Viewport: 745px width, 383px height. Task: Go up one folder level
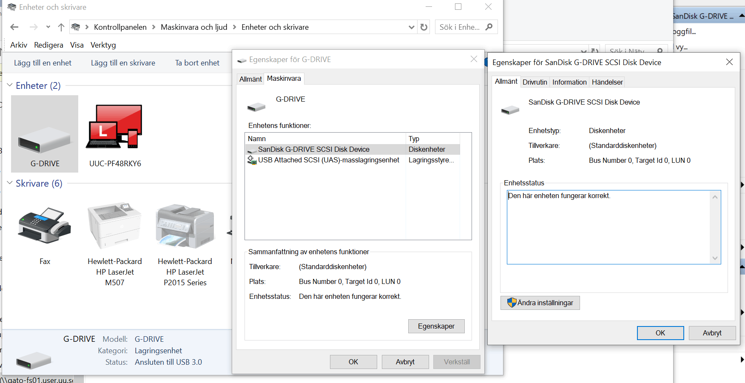pyautogui.click(x=61, y=27)
